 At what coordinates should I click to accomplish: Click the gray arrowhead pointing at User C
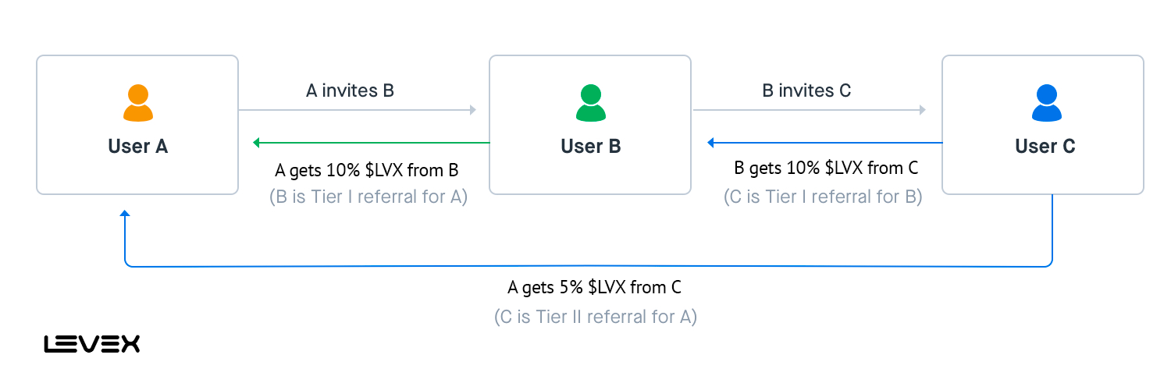pyautogui.click(x=924, y=110)
